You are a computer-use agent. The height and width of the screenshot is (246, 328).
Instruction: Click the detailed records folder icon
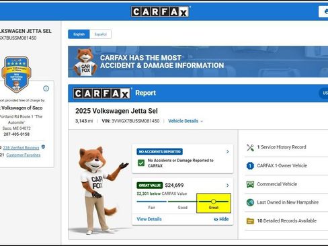click(x=250, y=221)
